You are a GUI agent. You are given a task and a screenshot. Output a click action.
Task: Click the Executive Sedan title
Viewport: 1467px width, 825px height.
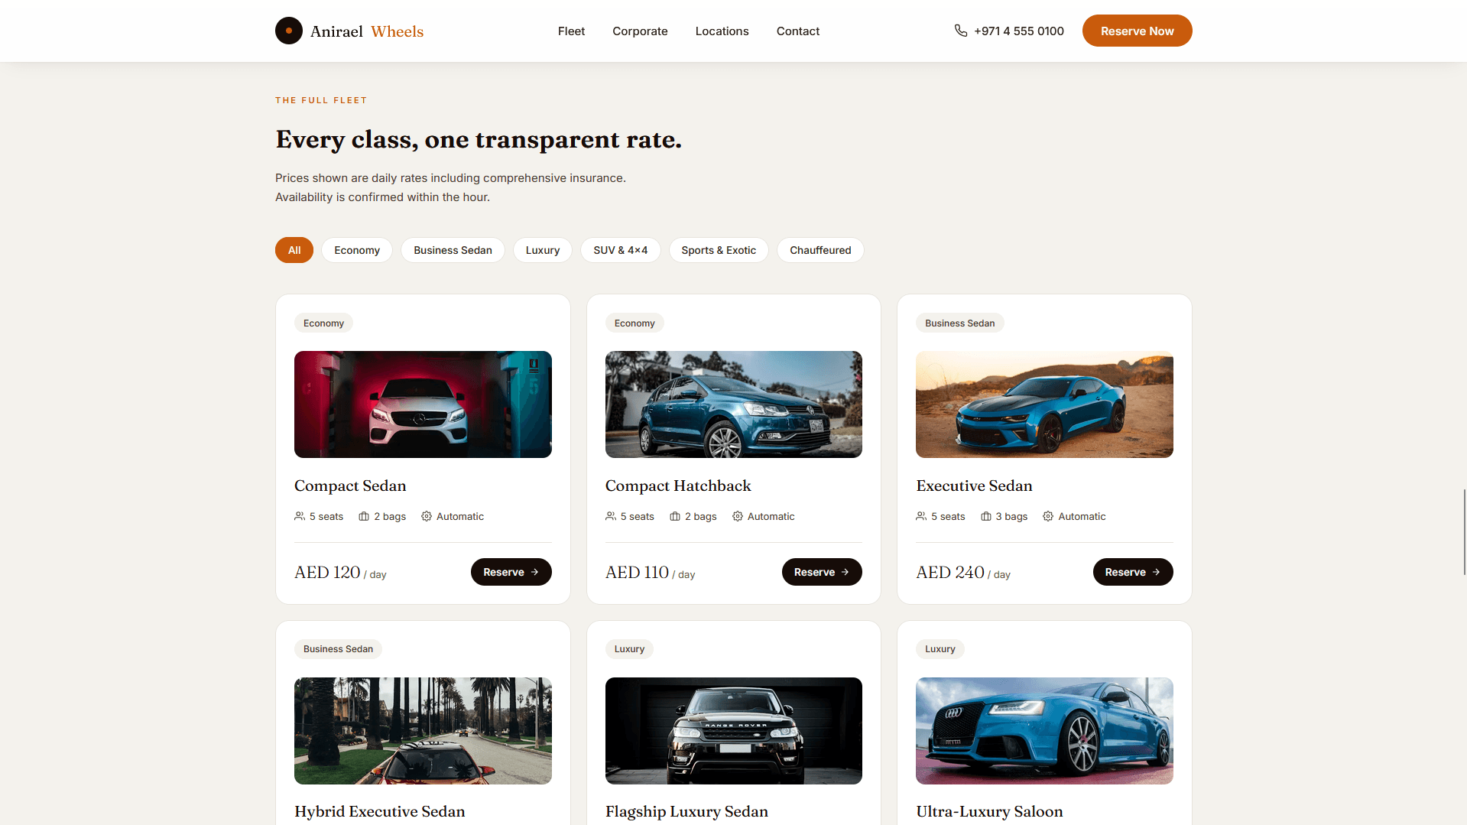[x=974, y=486]
